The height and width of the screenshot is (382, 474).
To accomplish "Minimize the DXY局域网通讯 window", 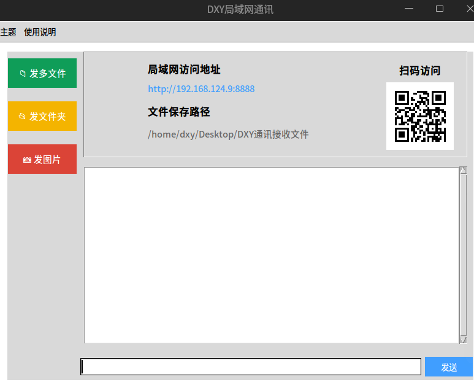I will click(x=409, y=9).
